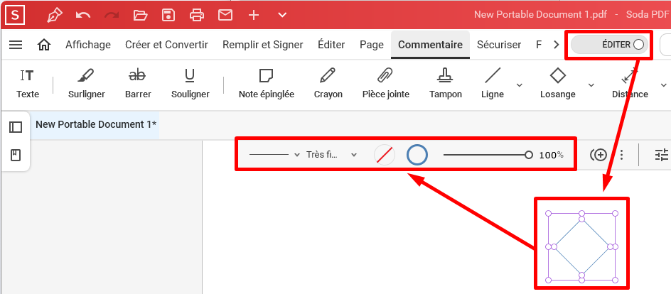Viewport: 671px width, 294px height.
Task: Select the Crayon pencil tool
Action: (x=328, y=85)
